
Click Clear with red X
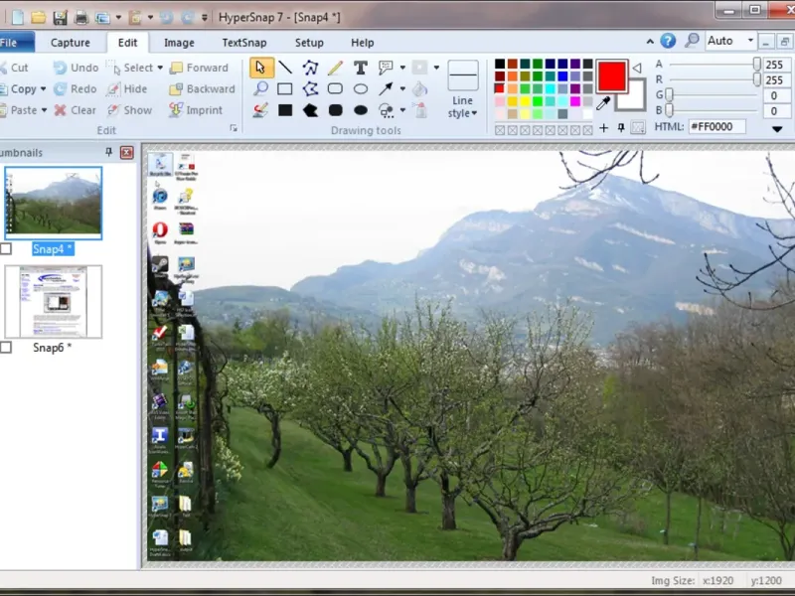[75, 110]
